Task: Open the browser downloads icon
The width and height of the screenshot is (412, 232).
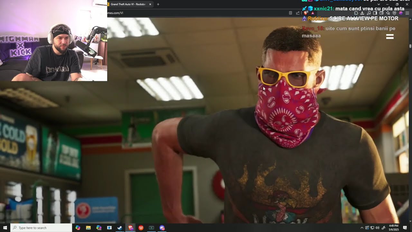Action: click(x=362, y=13)
